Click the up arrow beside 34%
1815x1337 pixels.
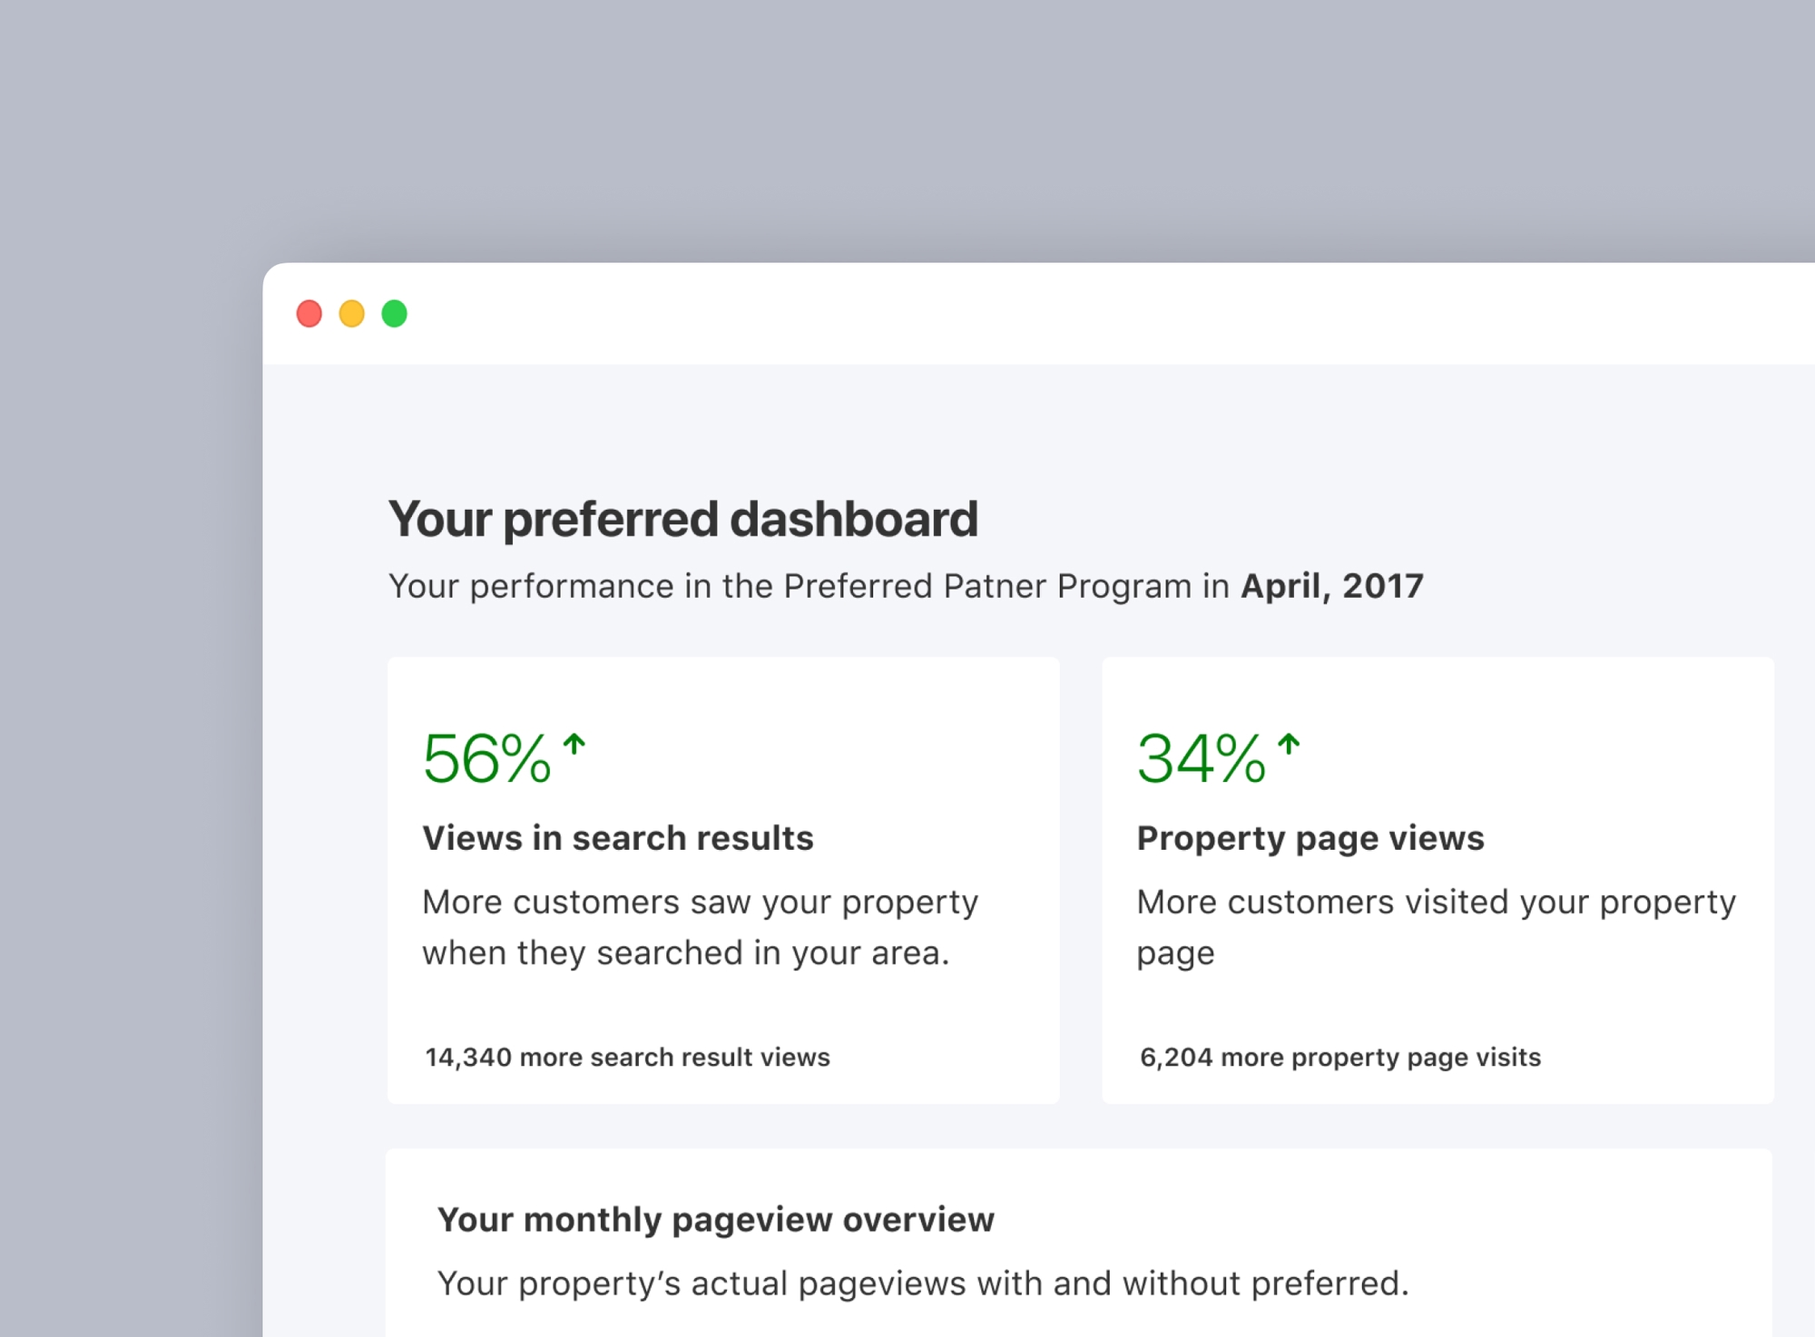tap(1289, 746)
